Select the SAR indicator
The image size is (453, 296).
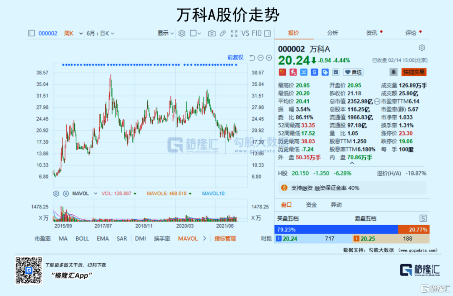click(x=122, y=239)
